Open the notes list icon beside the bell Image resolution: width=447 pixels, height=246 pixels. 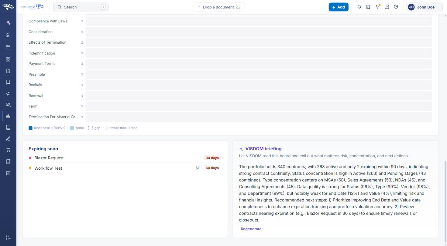(x=368, y=7)
